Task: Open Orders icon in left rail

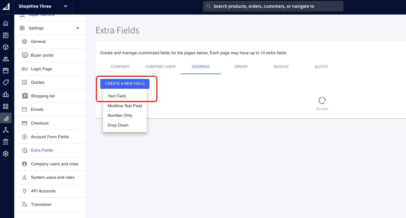Action: coord(6,35)
